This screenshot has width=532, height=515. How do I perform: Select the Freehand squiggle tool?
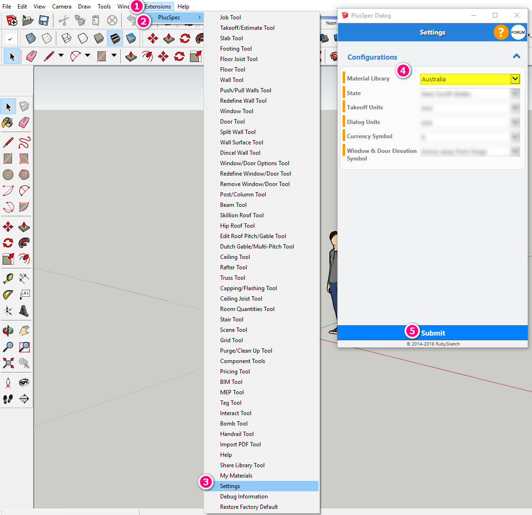(24, 142)
